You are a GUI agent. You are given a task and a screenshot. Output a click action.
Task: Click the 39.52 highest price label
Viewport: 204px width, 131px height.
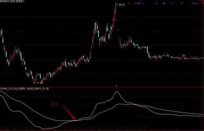point(121,5)
